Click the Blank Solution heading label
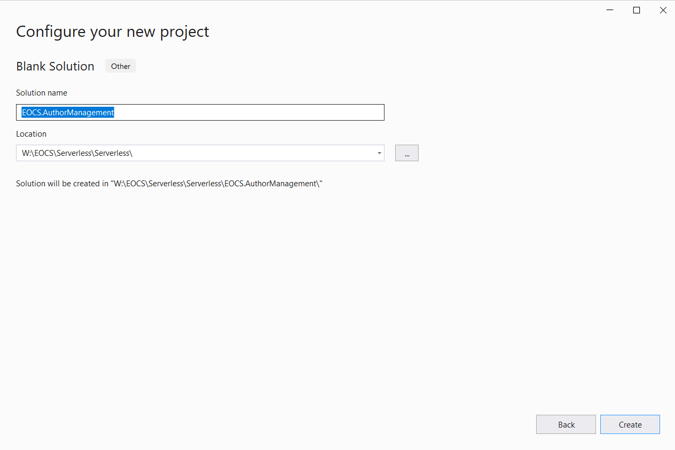The width and height of the screenshot is (675, 450). [x=55, y=66]
